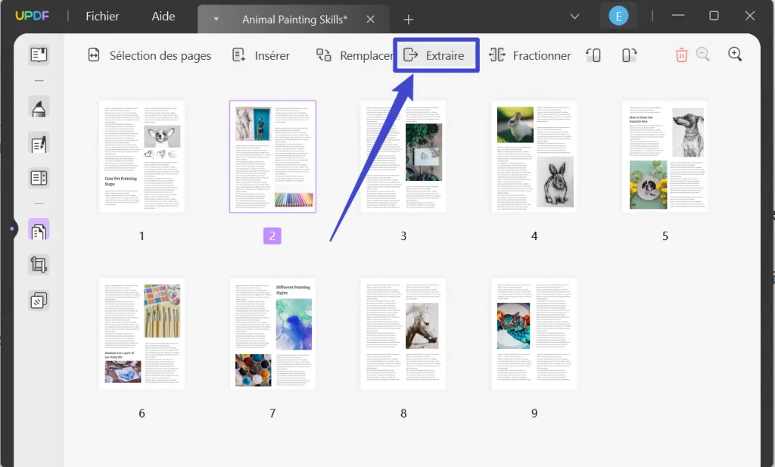Viewport: 775px width, 467px height.
Task: Delete the selected page with the trash icon
Action: pyautogui.click(x=680, y=54)
